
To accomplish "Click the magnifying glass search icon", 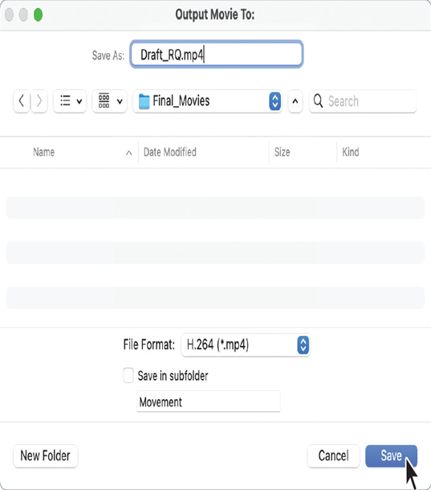I will [318, 101].
